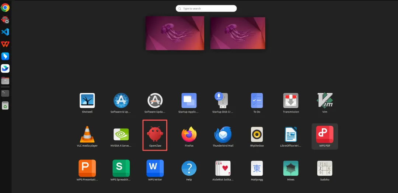Open the Vim editor

click(x=325, y=100)
